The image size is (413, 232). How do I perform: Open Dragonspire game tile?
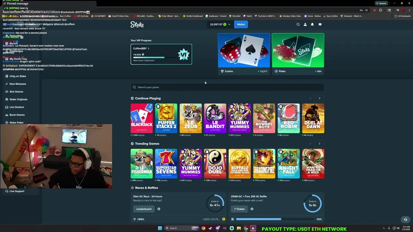pyautogui.click(x=264, y=164)
